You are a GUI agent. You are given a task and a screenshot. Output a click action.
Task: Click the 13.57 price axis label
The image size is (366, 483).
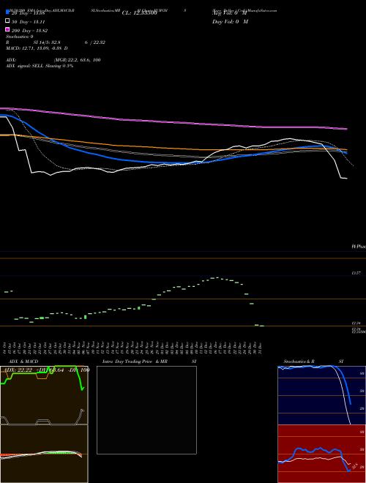point(356,273)
